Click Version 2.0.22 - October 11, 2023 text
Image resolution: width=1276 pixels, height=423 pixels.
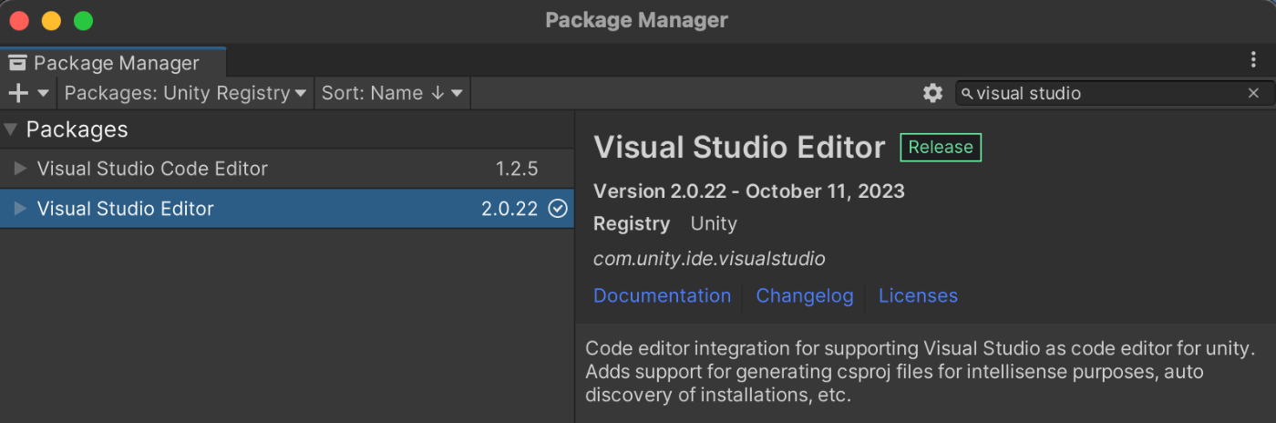(x=749, y=191)
